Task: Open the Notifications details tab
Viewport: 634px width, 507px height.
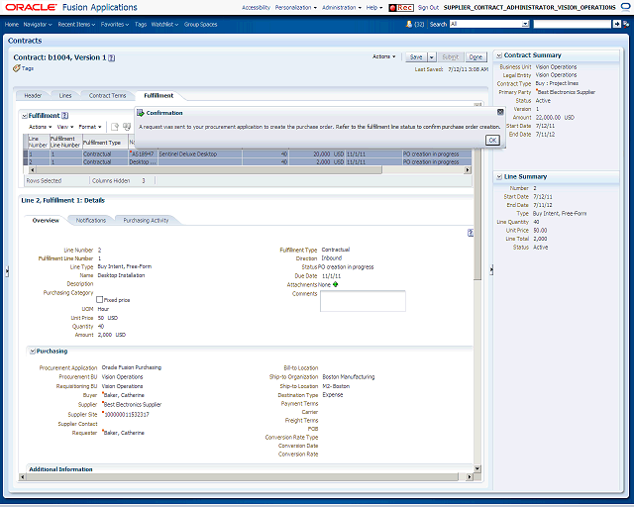Action: click(x=91, y=221)
